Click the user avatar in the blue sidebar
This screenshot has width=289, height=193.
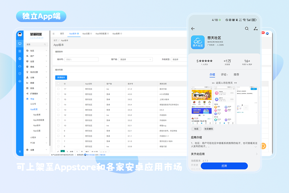(x=20, y=34)
